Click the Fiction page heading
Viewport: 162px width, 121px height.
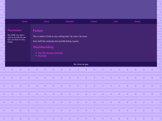coord(38,31)
